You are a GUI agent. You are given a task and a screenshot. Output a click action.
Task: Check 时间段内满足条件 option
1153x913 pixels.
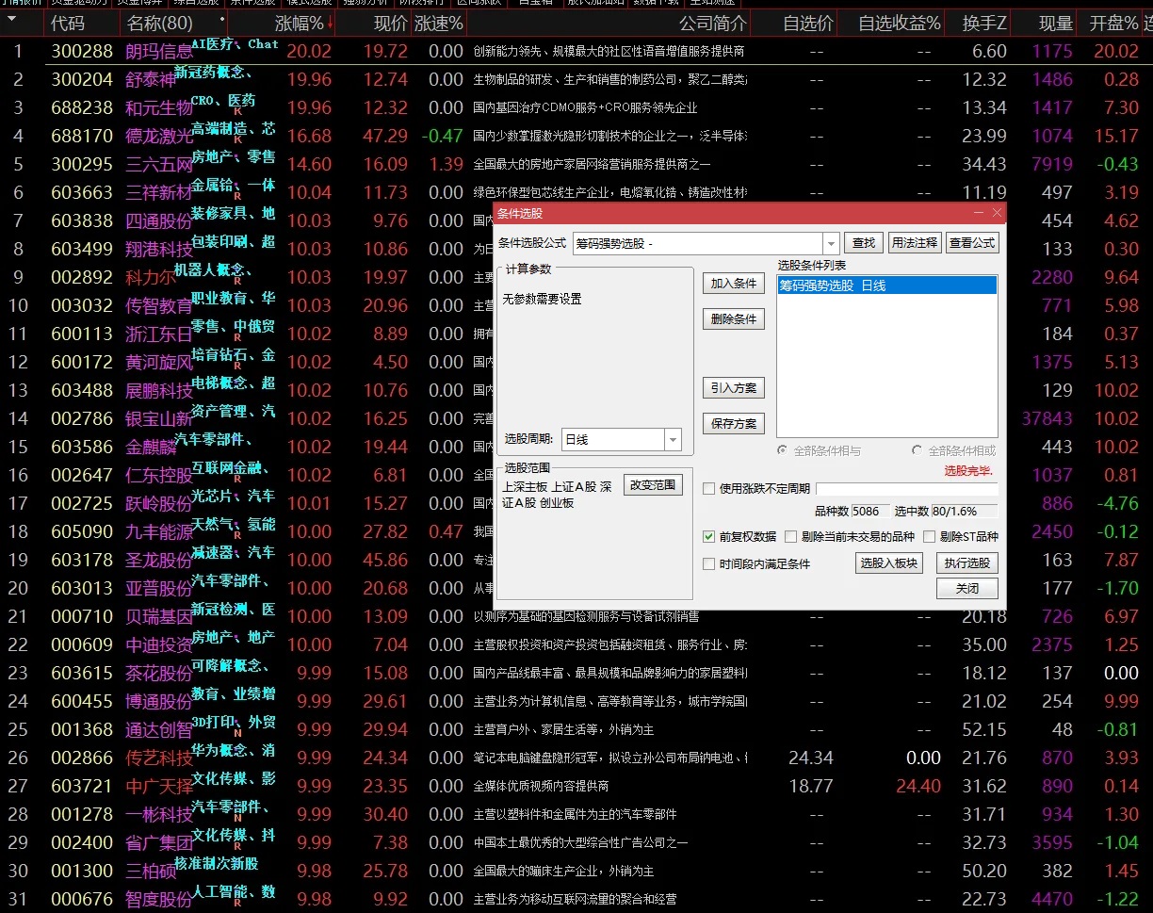pyautogui.click(x=709, y=563)
